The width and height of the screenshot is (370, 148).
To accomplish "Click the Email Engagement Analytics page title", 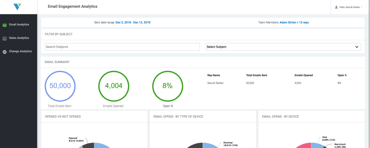I will click(x=72, y=7).
